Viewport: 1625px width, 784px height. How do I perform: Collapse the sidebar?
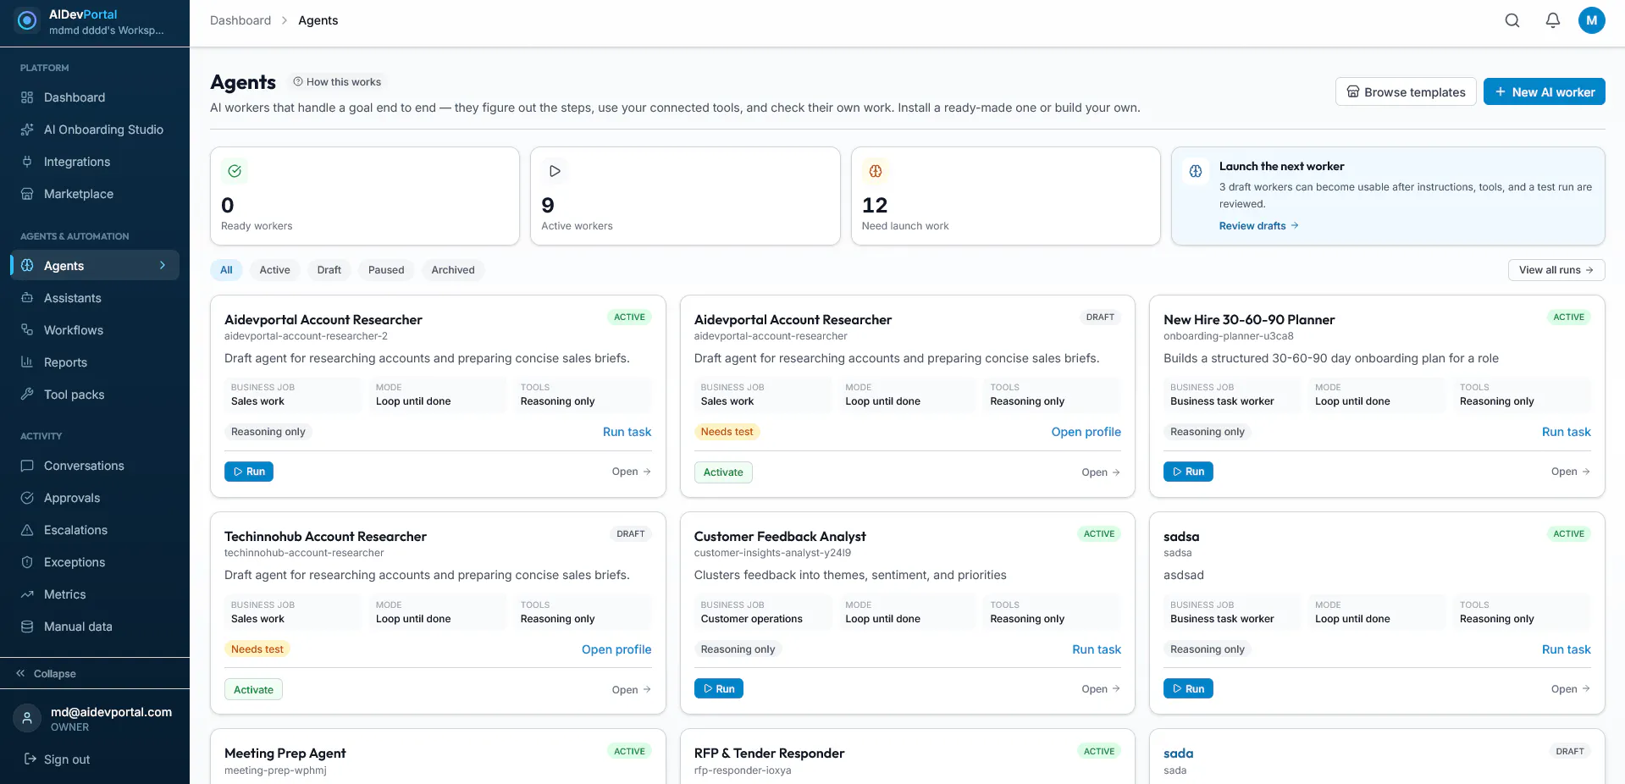click(x=47, y=674)
